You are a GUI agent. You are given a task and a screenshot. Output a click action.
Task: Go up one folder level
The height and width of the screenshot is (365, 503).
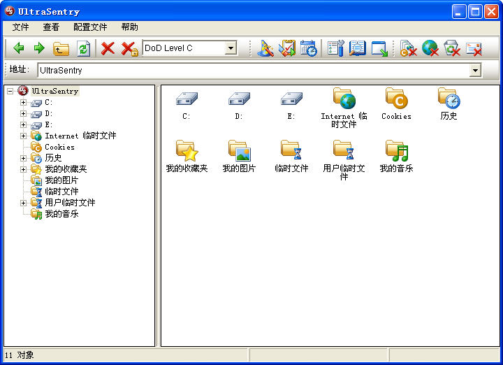click(61, 49)
